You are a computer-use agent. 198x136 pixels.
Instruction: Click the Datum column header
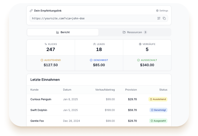pyautogui.click(x=67, y=90)
